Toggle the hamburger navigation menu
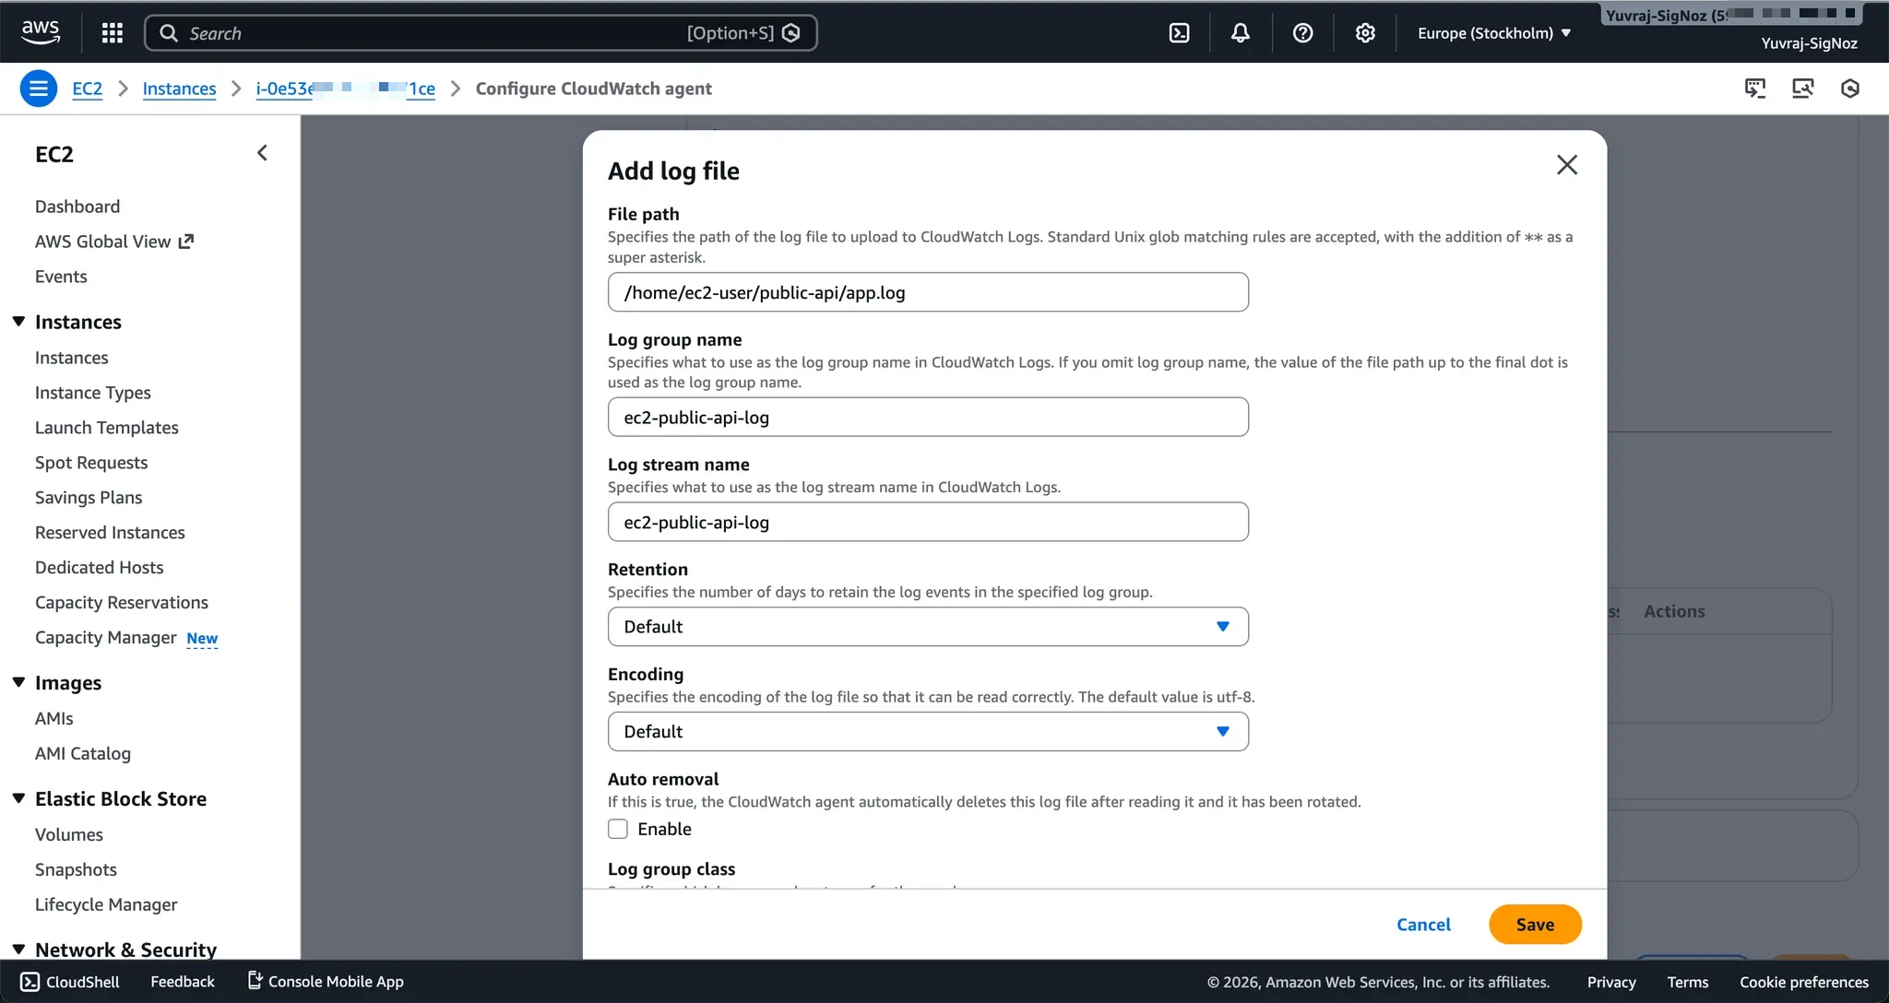The width and height of the screenshot is (1889, 1003). (x=38, y=88)
